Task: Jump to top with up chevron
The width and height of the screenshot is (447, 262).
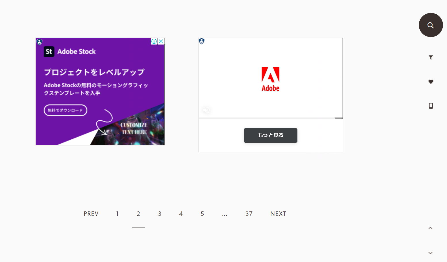Action: pos(430,228)
